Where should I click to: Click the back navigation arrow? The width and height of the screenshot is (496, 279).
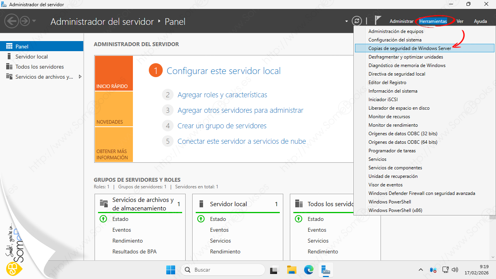[12, 21]
